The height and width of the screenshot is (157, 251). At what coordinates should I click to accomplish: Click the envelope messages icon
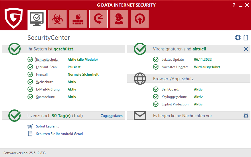[x=140, y=115]
